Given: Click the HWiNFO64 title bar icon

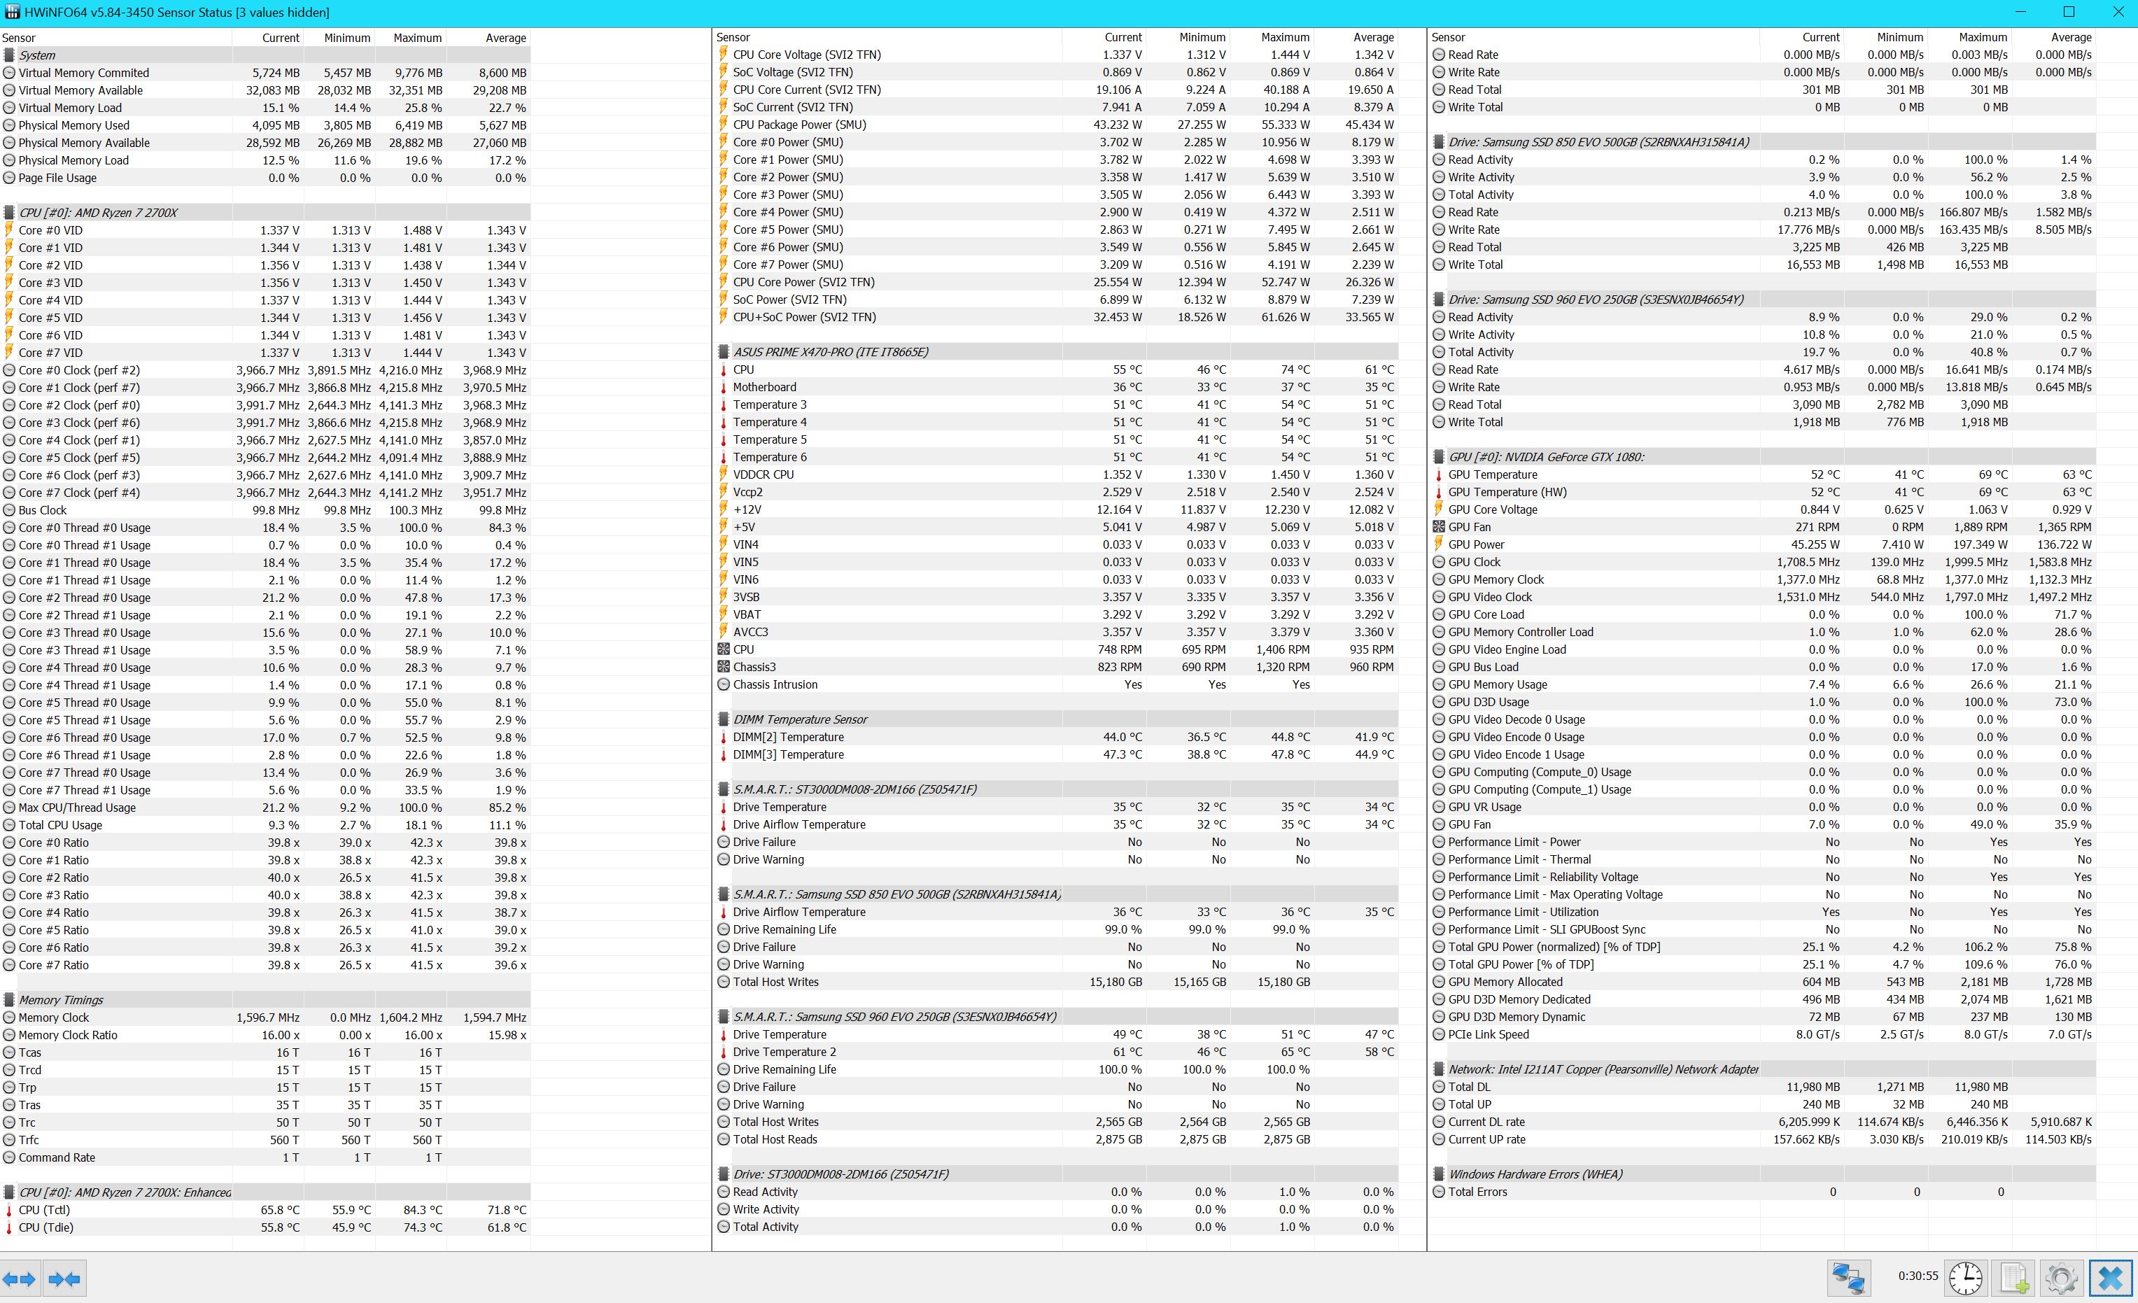Looking at the screenshot, I should point(11,12).
